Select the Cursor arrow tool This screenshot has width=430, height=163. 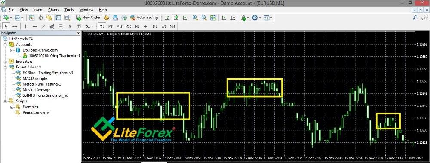coord(6,26)
